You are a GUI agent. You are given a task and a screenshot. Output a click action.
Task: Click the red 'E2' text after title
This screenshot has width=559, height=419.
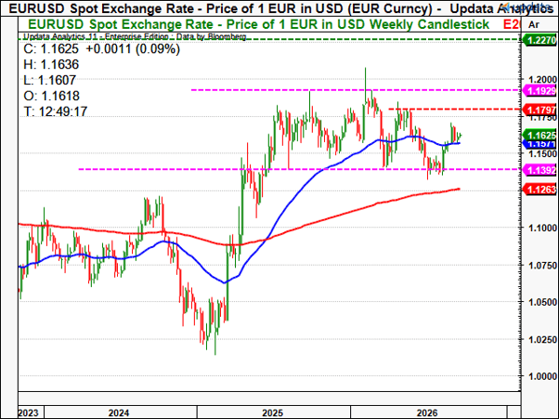pos(512,24)
